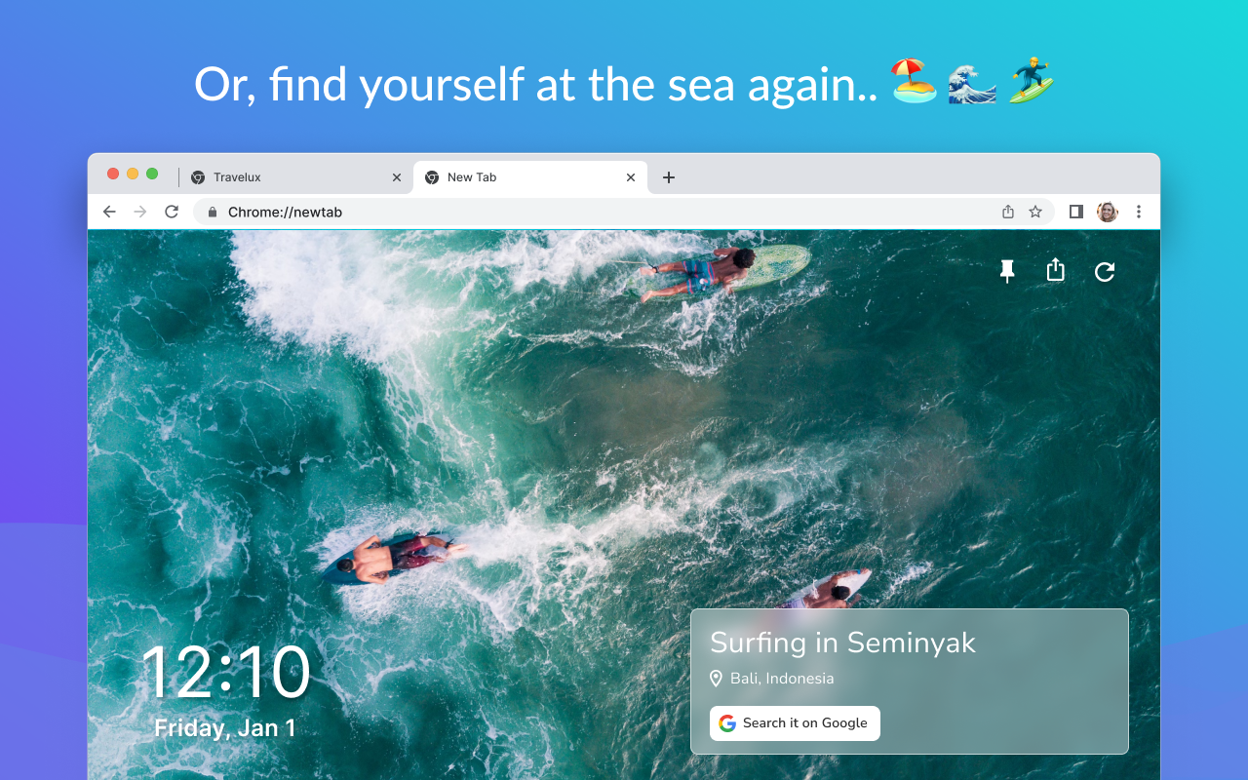Click the Google logo on the search button
Viewport: 1248px width, 780px height.
click(727, 723)
